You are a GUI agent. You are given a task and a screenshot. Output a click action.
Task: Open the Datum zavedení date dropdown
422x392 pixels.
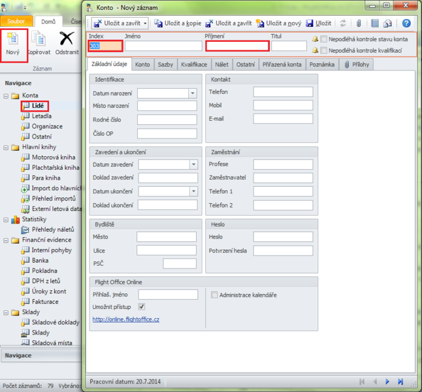[193, 165]
